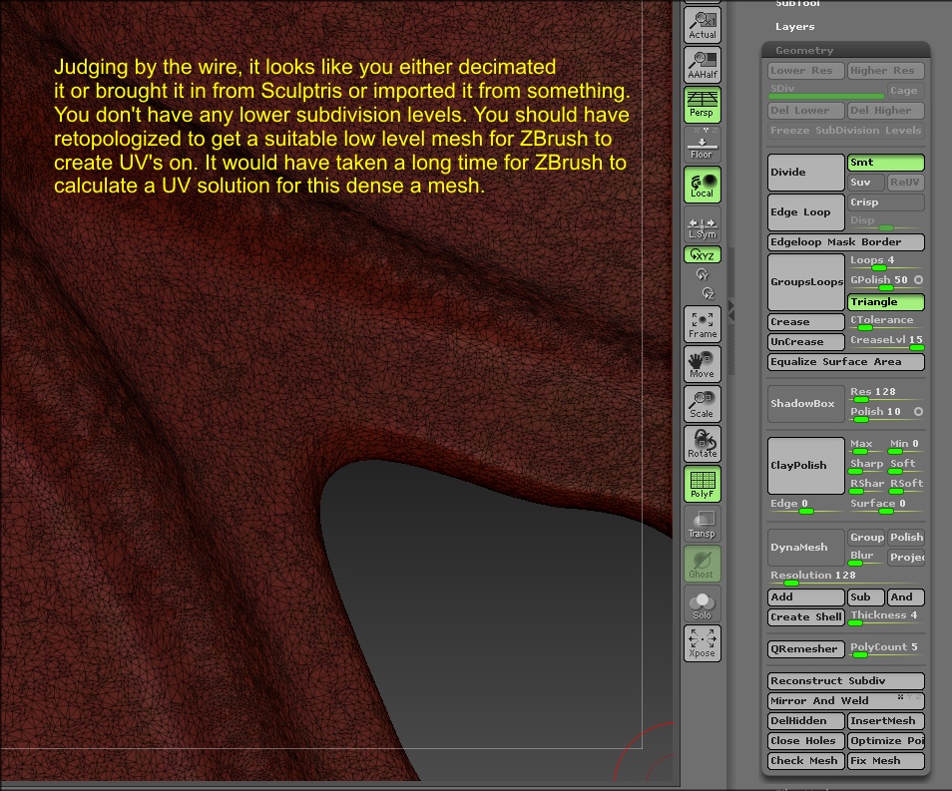Click the Divide button
Viewport: 952px width, 791px height.
pos(805,172)
